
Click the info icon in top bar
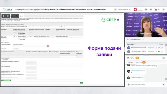click(x=151, y=9)
